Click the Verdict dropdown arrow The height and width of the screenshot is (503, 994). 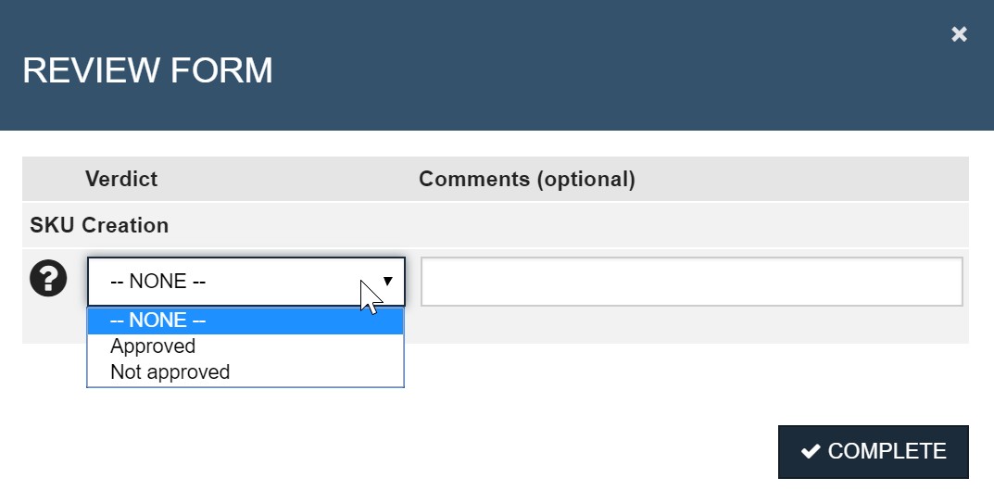coord(387,281)
